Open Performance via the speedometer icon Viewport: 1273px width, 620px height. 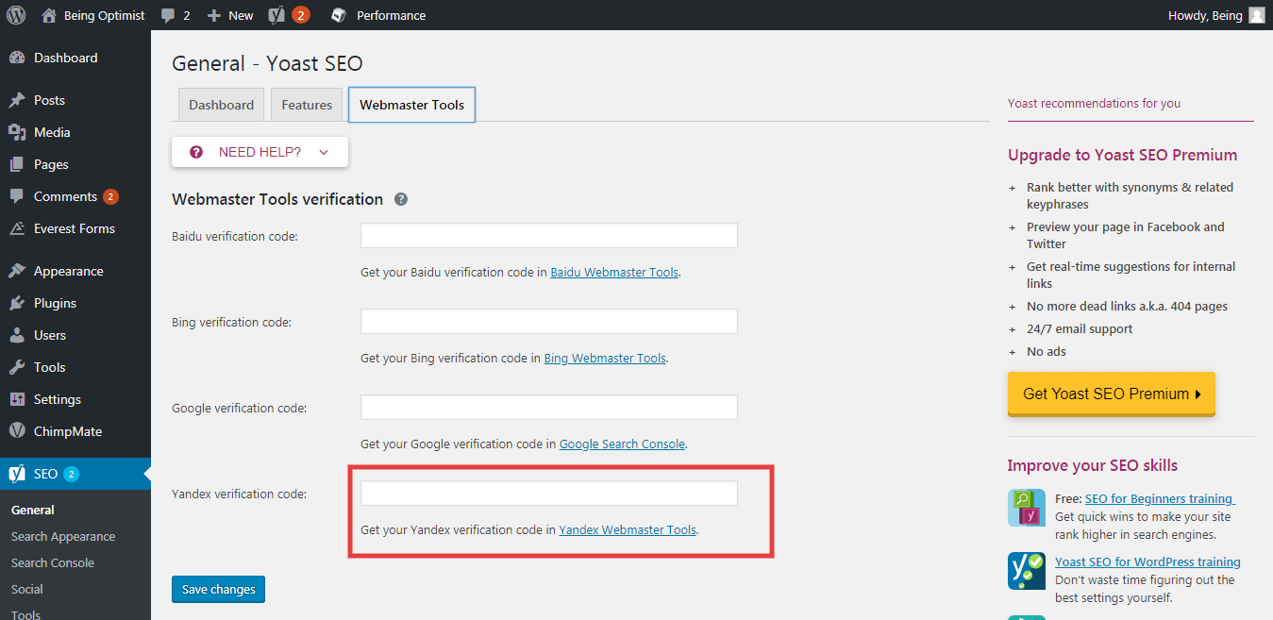338,14
